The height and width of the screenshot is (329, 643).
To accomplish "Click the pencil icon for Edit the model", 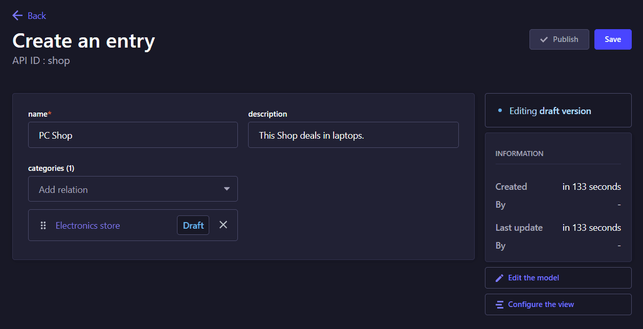I will pyautogui.click(x=500, y=278).
